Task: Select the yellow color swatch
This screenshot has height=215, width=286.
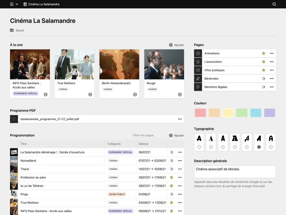Action: click(228, 113)
